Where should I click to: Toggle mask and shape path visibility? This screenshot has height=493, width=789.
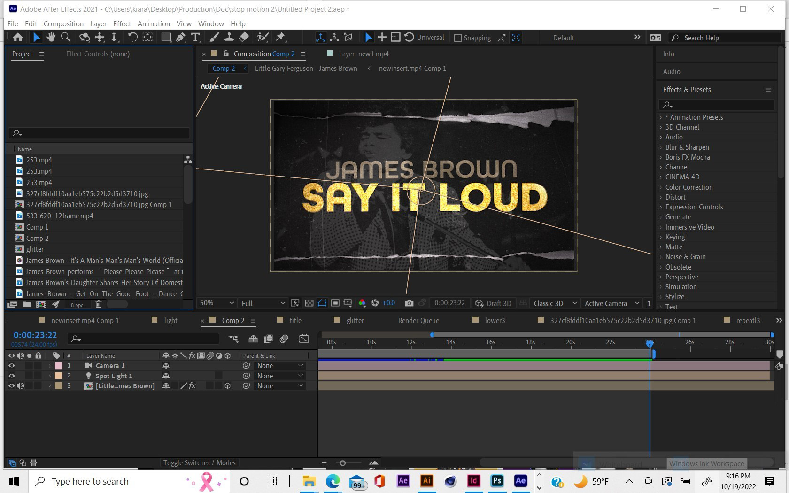click(x=322, y=303)
